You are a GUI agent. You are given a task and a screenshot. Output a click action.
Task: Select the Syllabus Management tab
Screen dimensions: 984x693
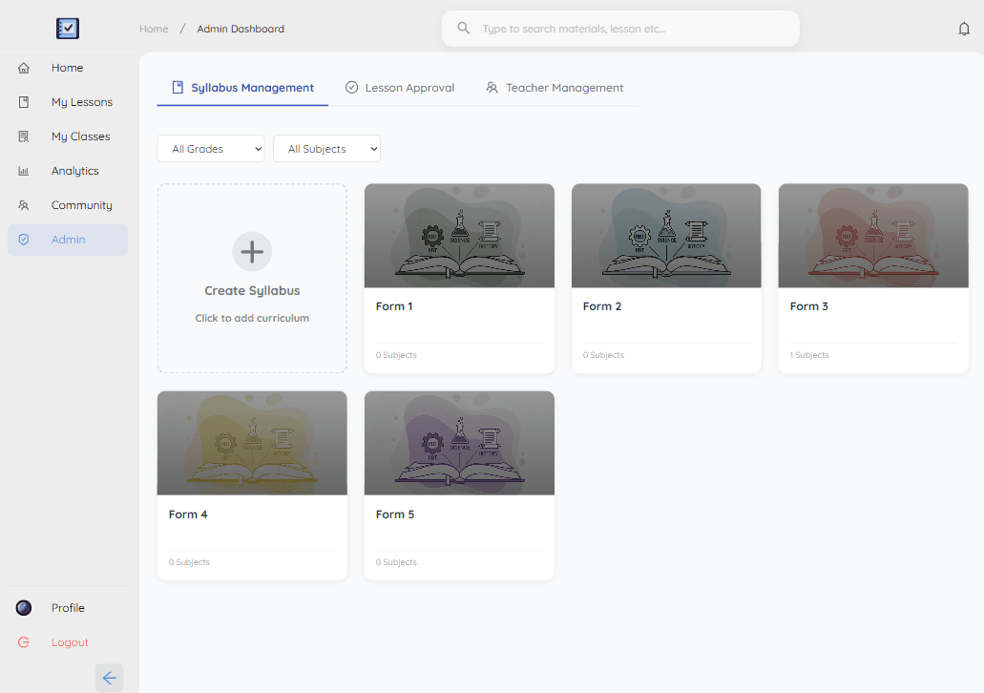(x=242, y=88)
